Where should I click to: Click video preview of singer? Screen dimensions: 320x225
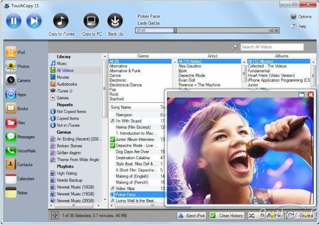(x=240, y=151)
